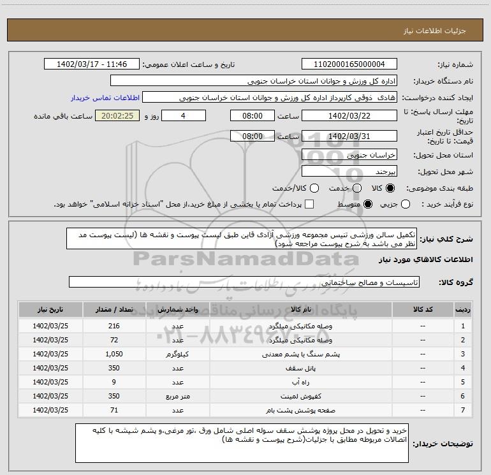The image size is (491, 475).
Task: Click the کد کالا column header
Action: coord(423,309)
